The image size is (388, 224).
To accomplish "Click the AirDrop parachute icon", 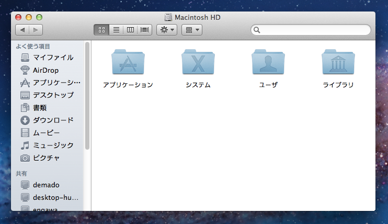I will [x=25, y=70].
